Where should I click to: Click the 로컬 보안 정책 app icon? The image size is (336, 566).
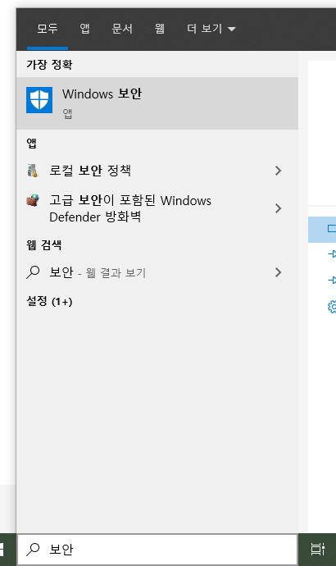33,171
